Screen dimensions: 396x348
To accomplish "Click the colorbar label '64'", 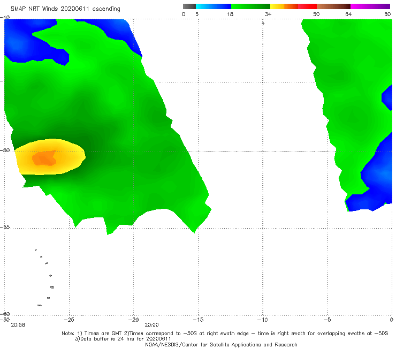I will (x=348, y=14).
